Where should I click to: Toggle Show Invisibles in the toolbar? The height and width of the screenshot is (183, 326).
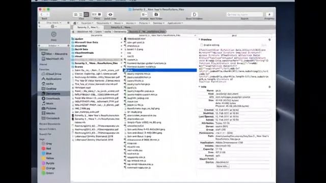click(195, 15)
